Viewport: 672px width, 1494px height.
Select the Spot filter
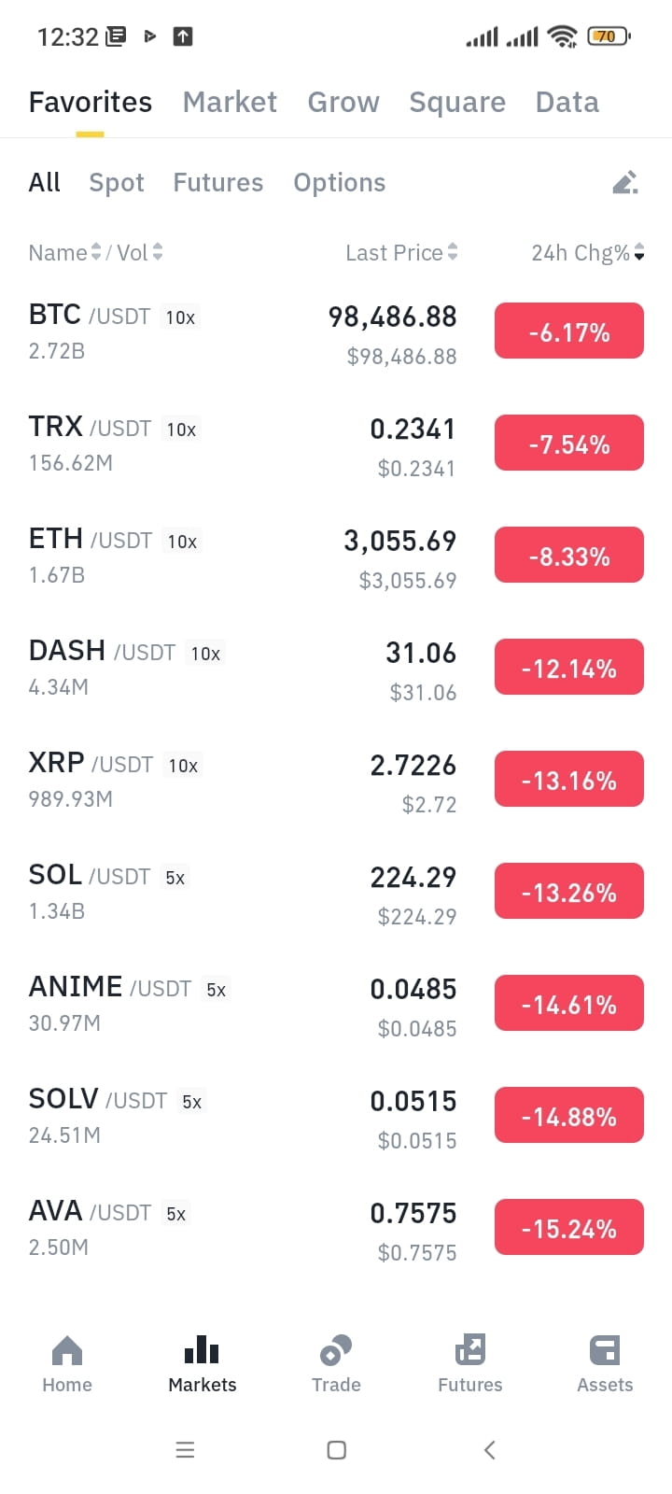(x=117, y=182)
